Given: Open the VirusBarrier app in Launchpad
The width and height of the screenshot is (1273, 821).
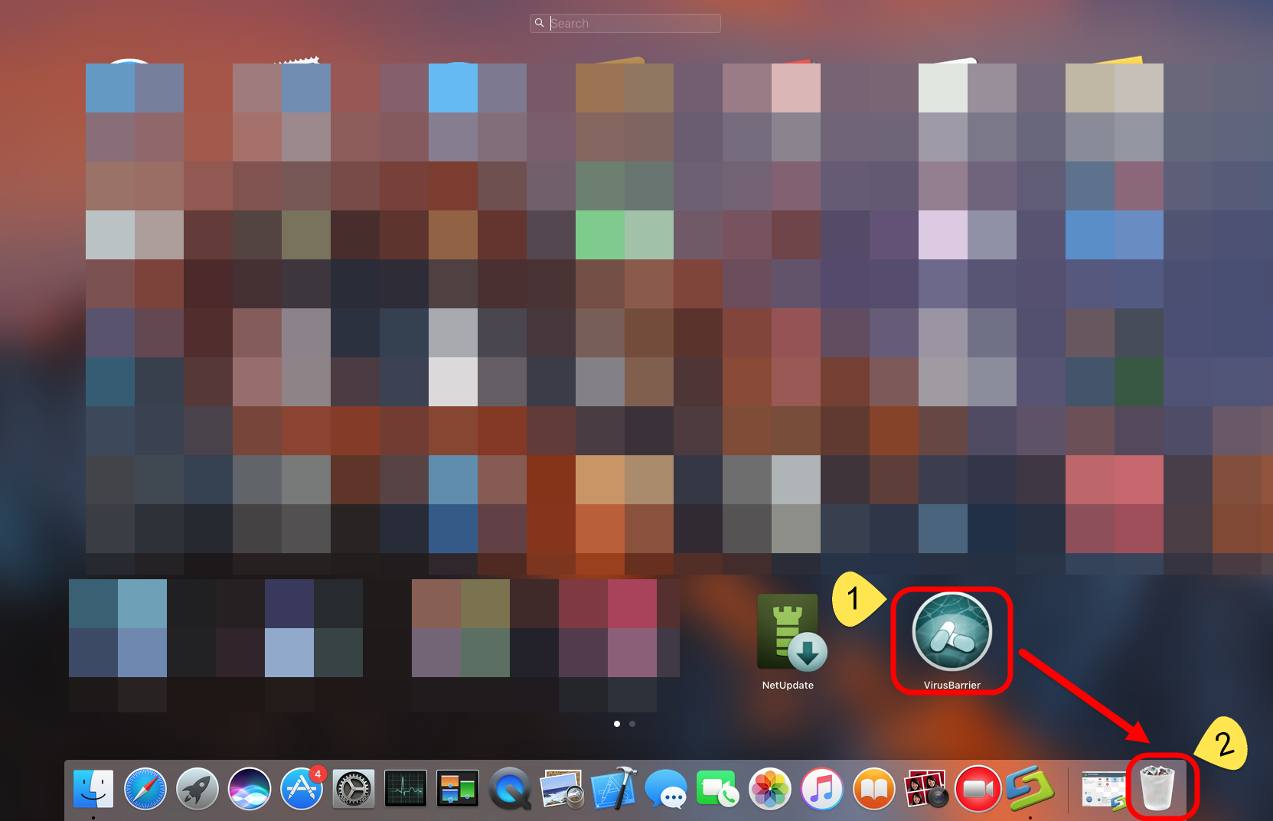Looking at the screenshot, I should pyautogui.click(x=951, y=632).
